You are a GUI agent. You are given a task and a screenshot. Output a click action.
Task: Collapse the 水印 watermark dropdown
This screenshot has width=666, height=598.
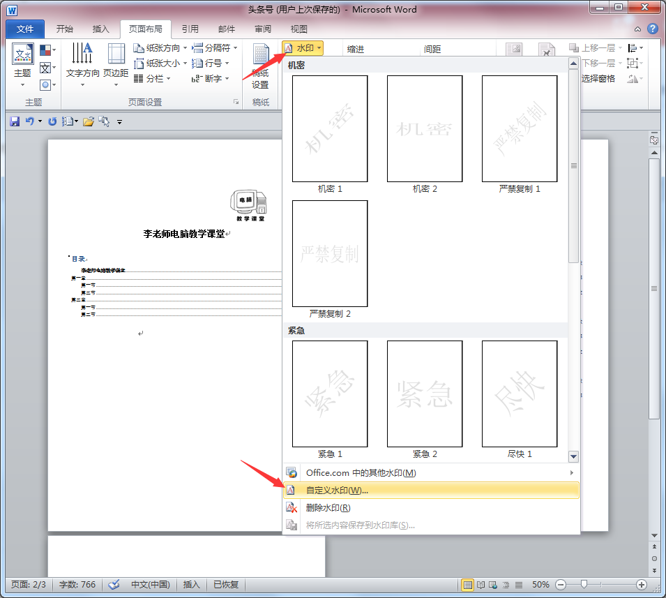point(304,48)
